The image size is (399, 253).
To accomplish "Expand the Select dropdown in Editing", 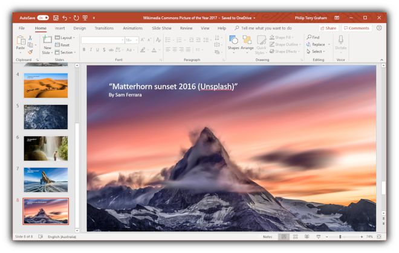I will click(317, 51).
